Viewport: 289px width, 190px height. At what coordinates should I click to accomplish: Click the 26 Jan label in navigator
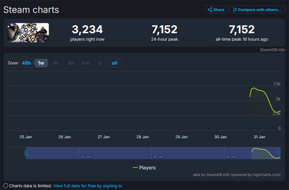point(85,157)
